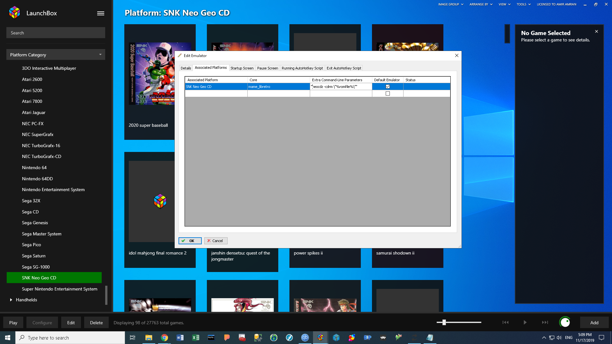Image resolution: width=612 pixels, height=344 pixels.
Task: Confirm emulator edits with OK
Action: (190, 241)
